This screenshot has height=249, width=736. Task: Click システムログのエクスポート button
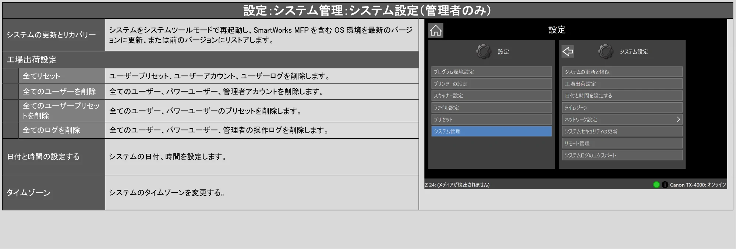point(622,155)
